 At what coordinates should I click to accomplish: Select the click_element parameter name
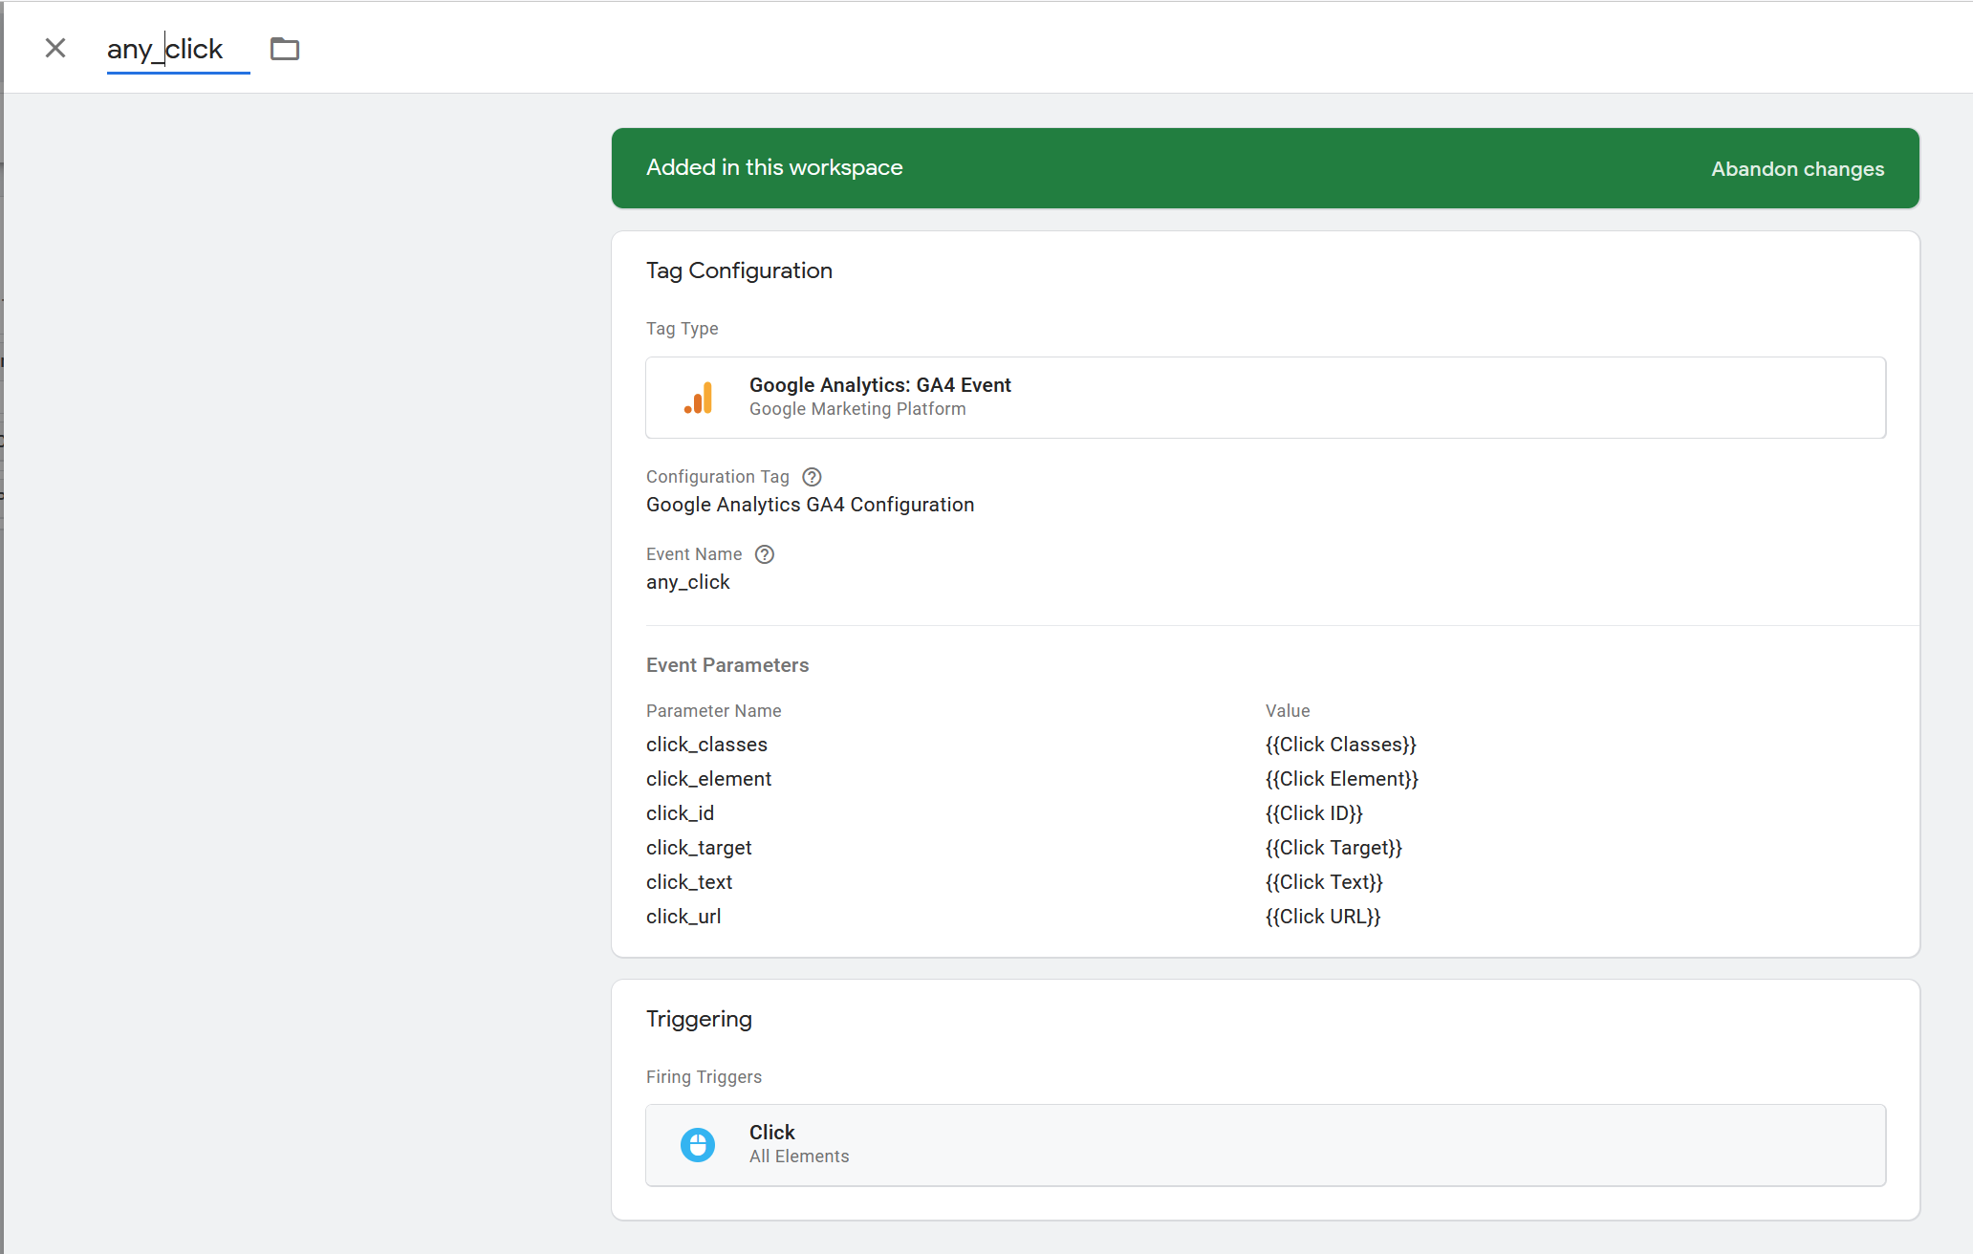(x=708, y=779)
